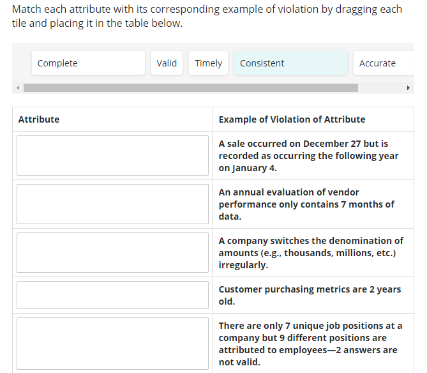Click the Timely tile

click(x=208, y=63)
